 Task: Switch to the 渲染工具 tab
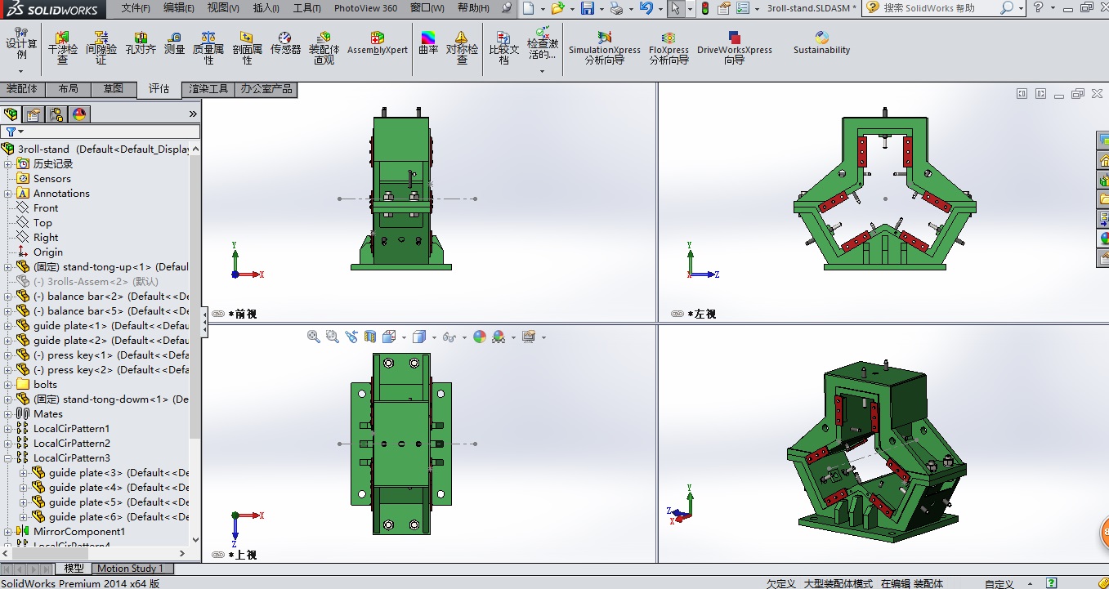tap(208, 89)
